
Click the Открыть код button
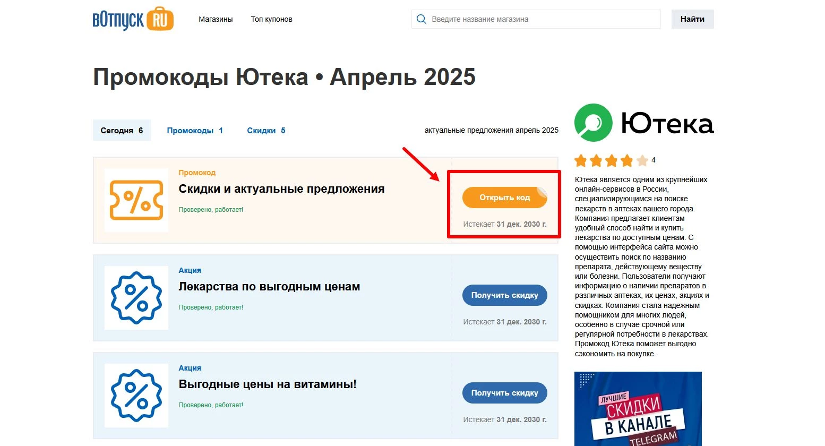click(504, 197)
